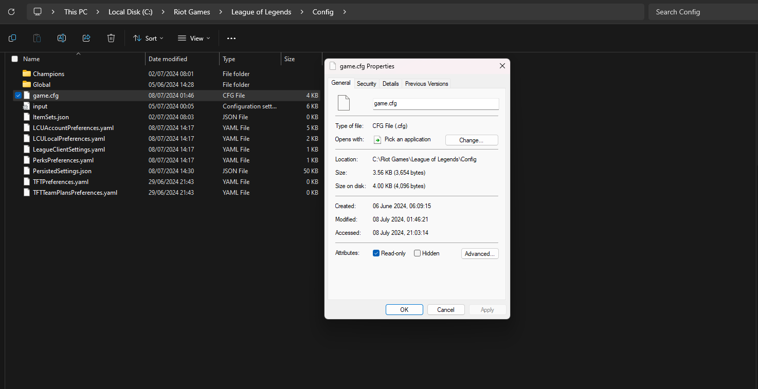
Task: Select the PersistedSettings.json file
Action: click(x=62, y=171)
